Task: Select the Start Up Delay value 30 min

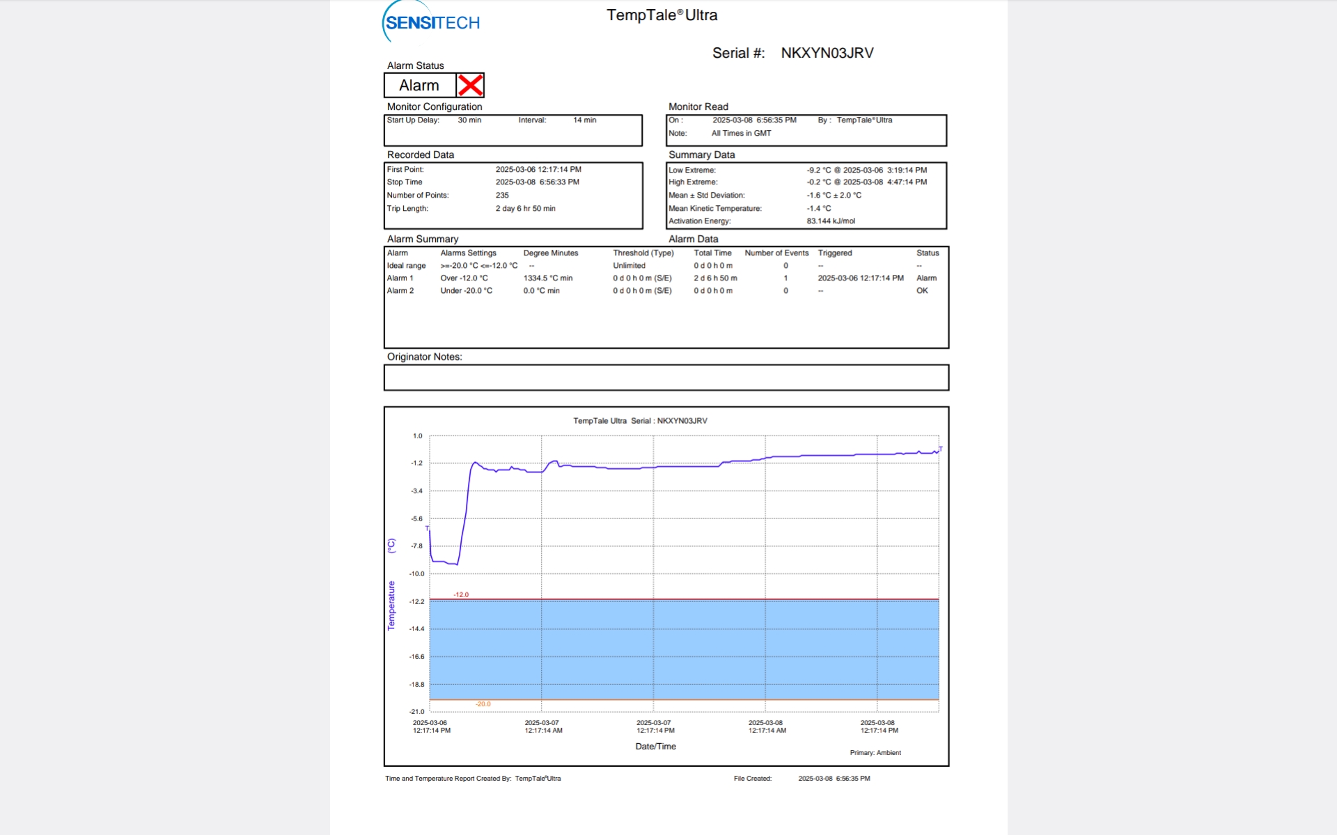Action: coord(469,120)
